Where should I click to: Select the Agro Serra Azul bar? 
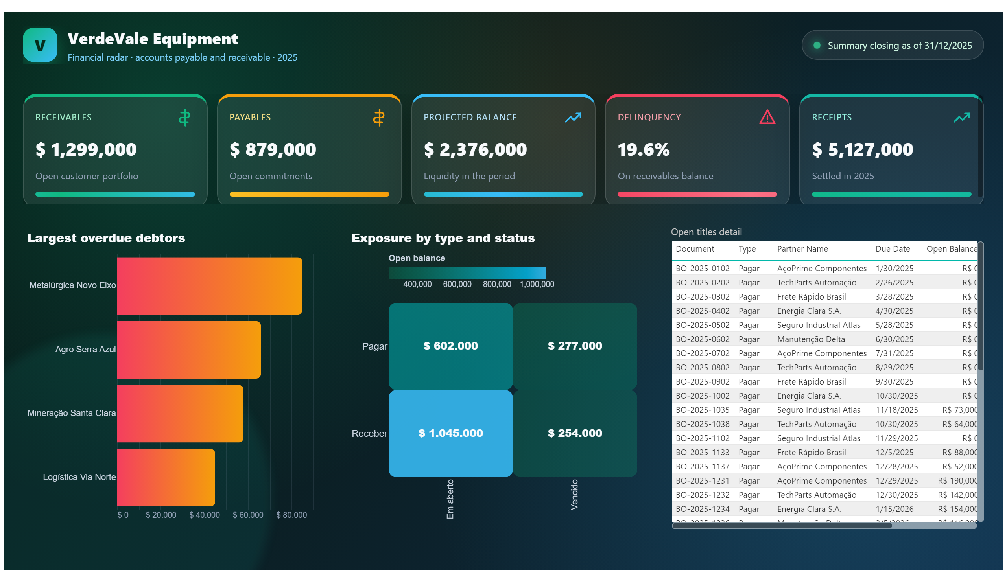189,350
